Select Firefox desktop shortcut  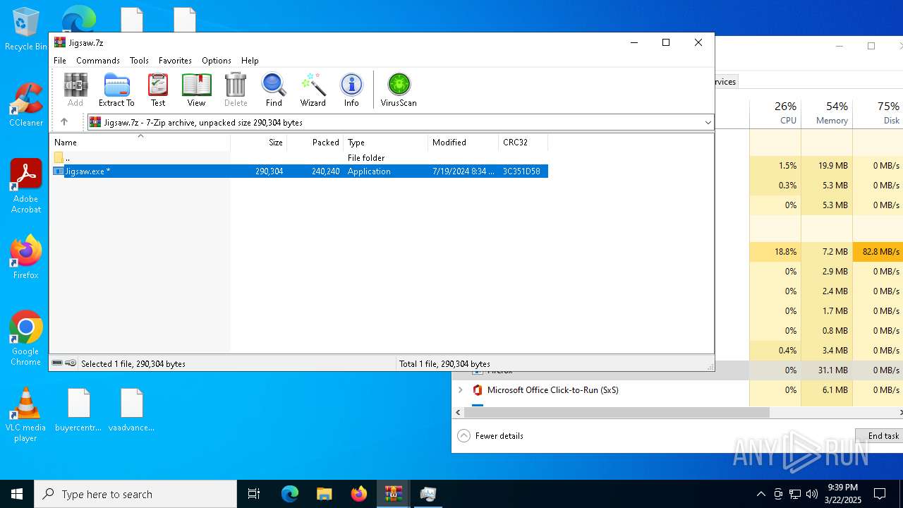pos(26,257)
